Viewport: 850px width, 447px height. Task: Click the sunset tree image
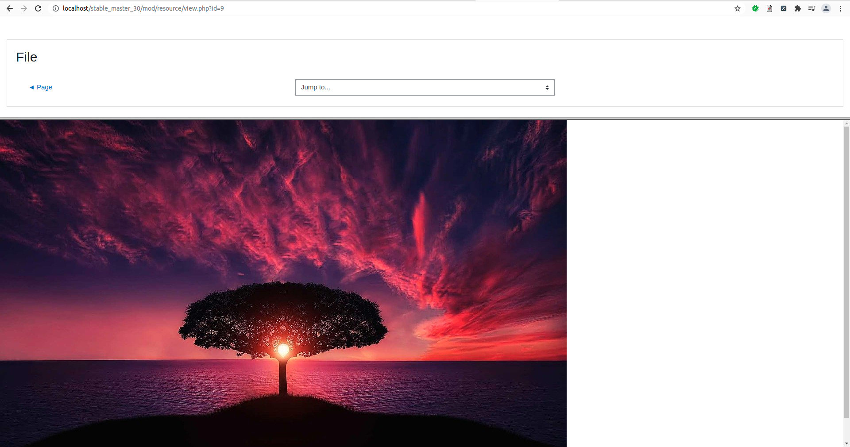pyautogui.click(x=283, y=283)
